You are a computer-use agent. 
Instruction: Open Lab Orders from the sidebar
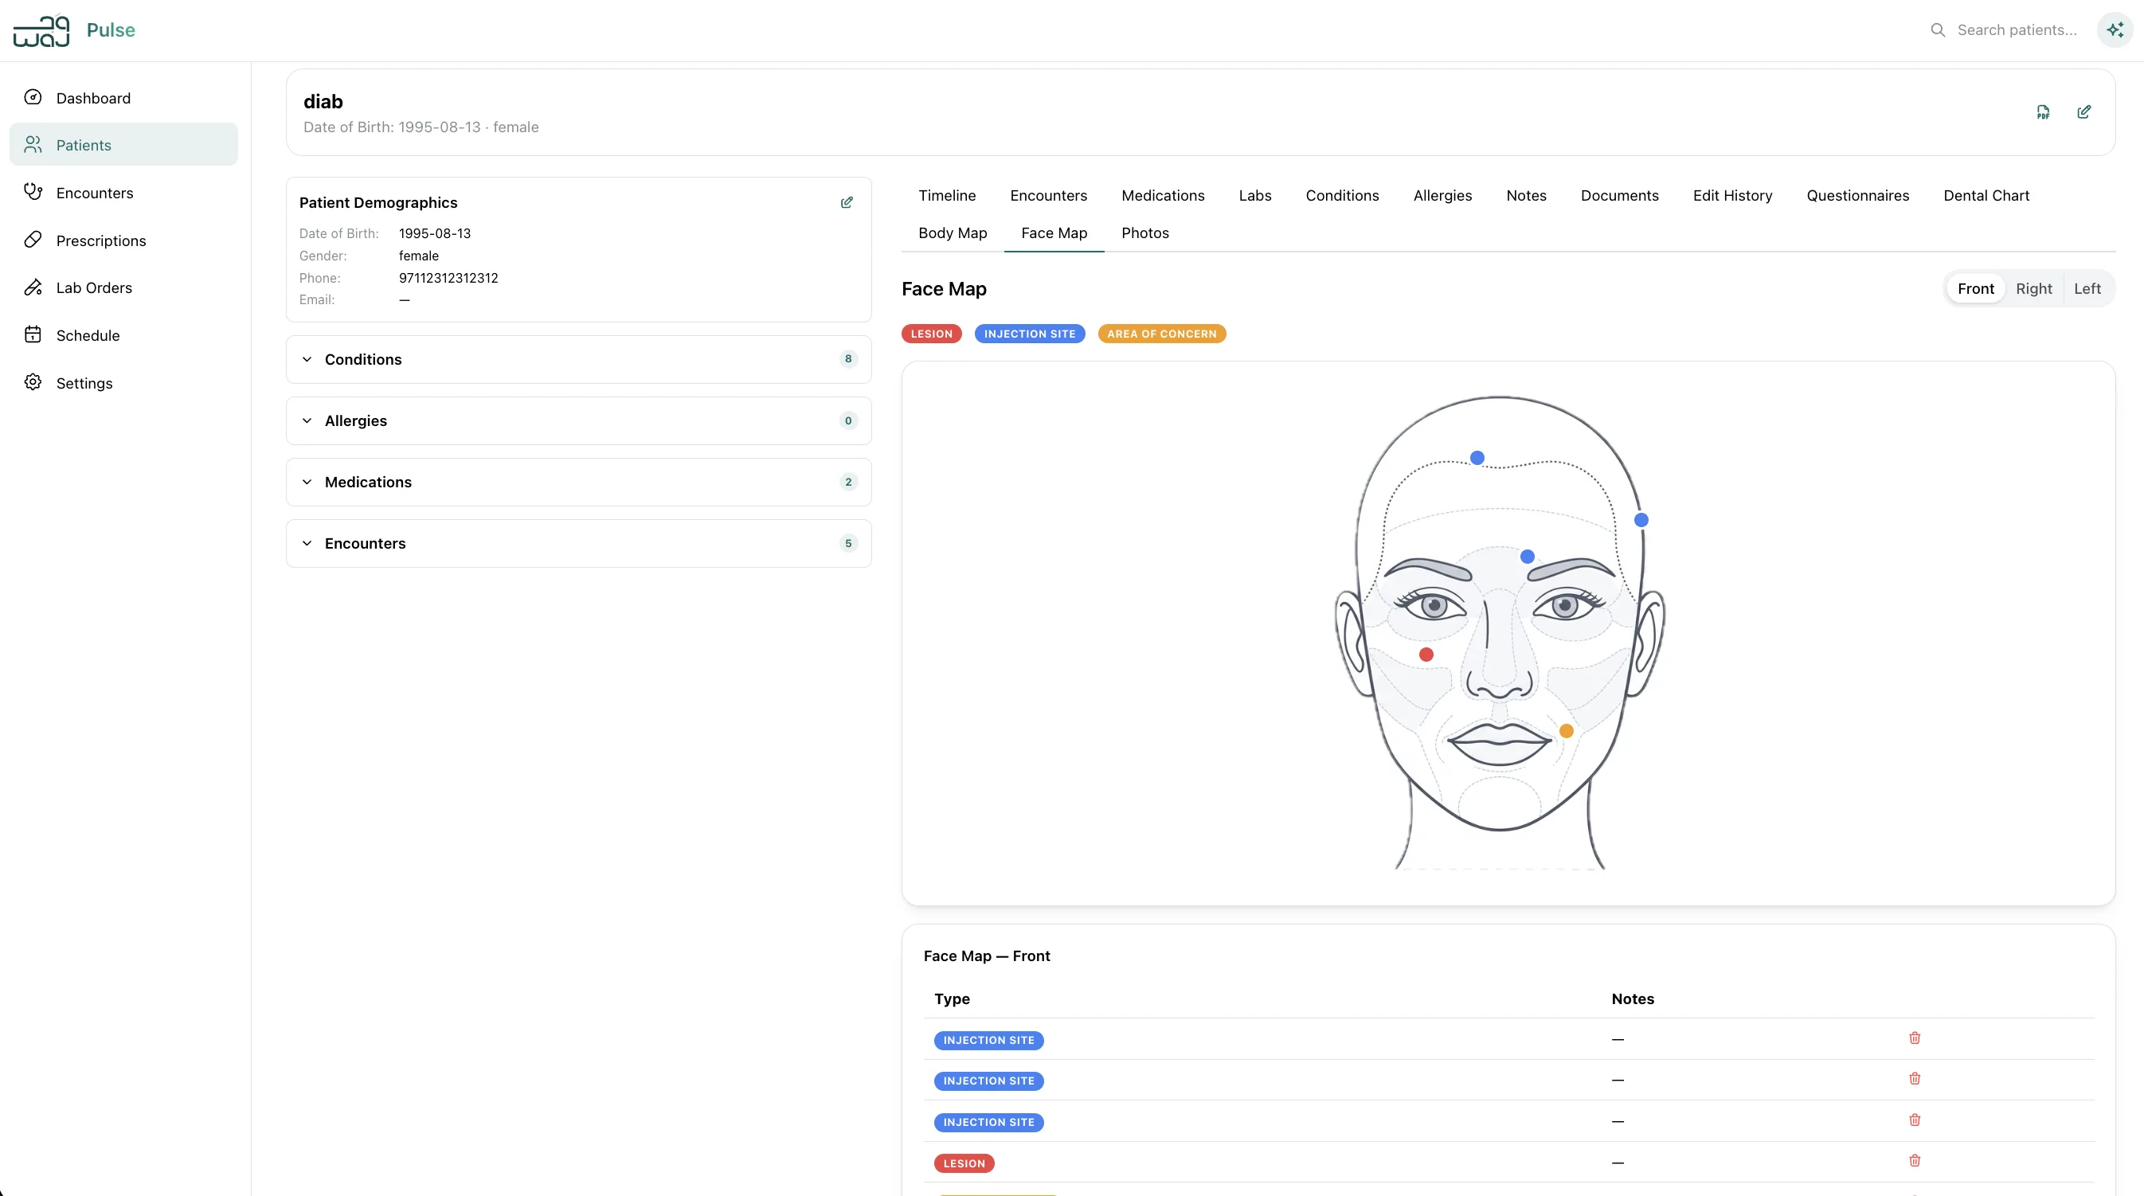click(94, 287)
